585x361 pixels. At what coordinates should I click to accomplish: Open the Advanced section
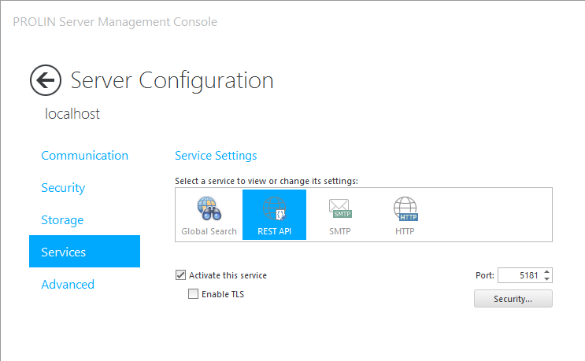(68, 285)
